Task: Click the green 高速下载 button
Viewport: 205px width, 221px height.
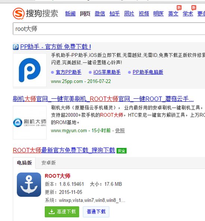Action: click(x=62, y=212)
